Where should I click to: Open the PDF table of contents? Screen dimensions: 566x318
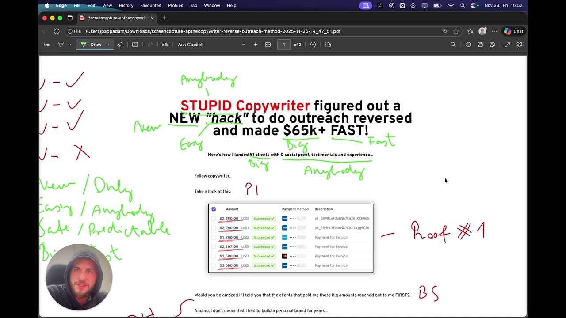click(46, 45)
